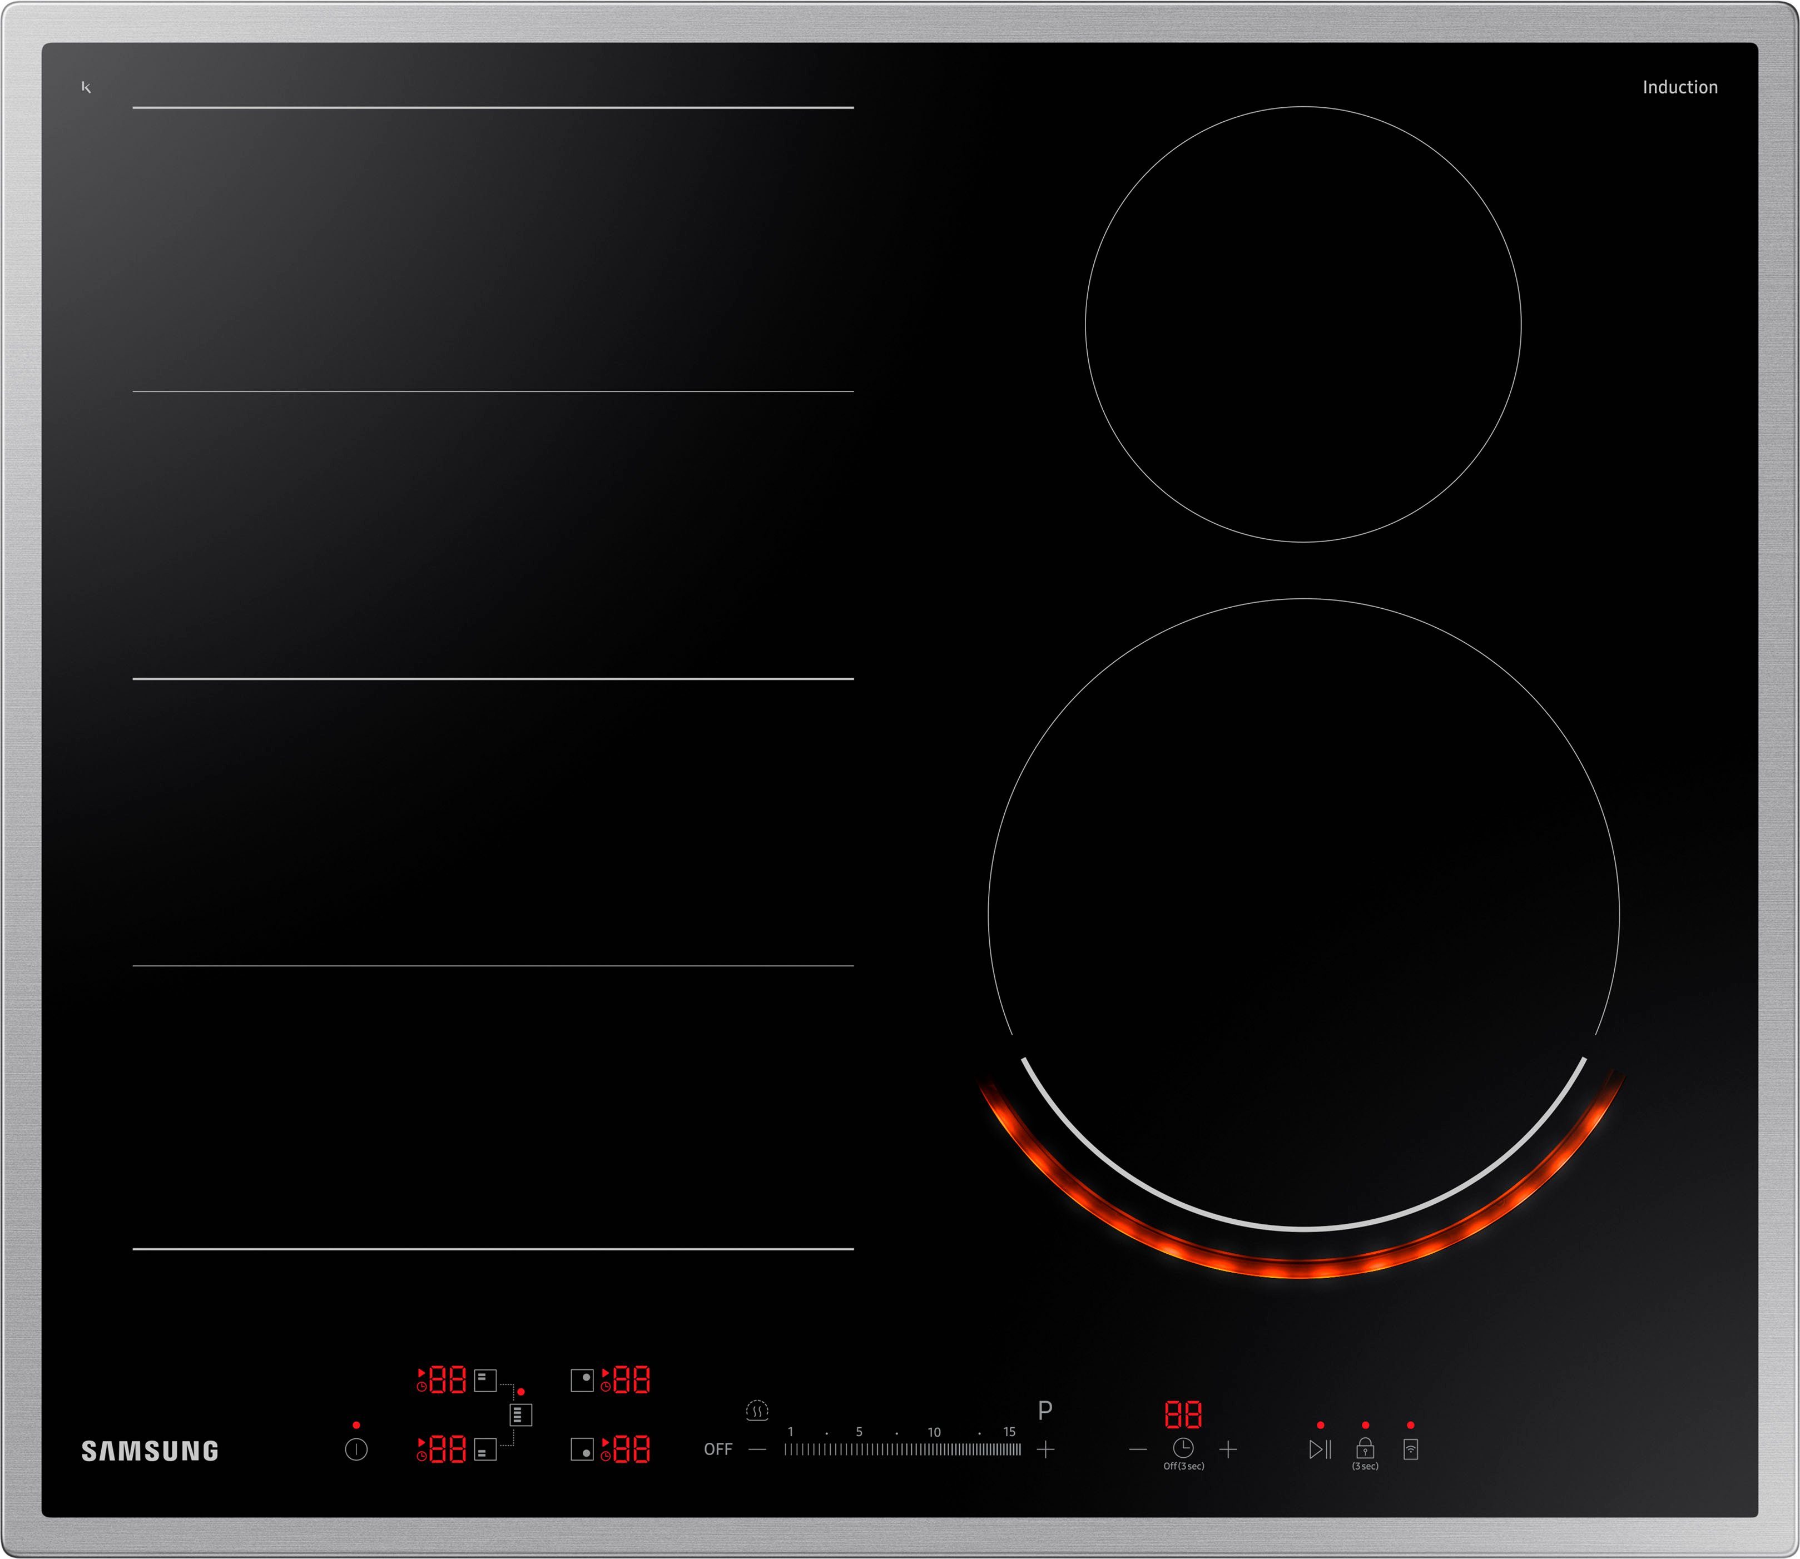Image resolution: width=1800 pixels, height=1559 pixels.
Task: Tap the flex zone link (bridge) key
Action: pyautogui.click(x=520, y=1414)
